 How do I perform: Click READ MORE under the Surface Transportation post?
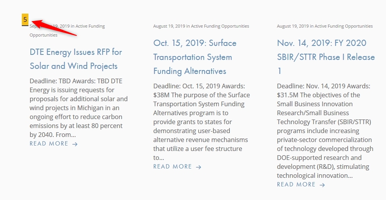click(173, 167)
